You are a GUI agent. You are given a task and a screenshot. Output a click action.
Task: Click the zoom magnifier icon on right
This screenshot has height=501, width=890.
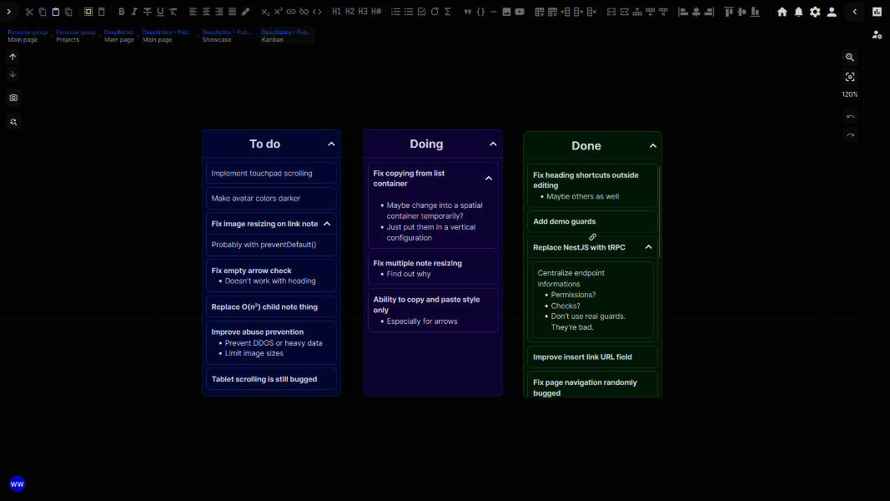click(x=850, y=58)
